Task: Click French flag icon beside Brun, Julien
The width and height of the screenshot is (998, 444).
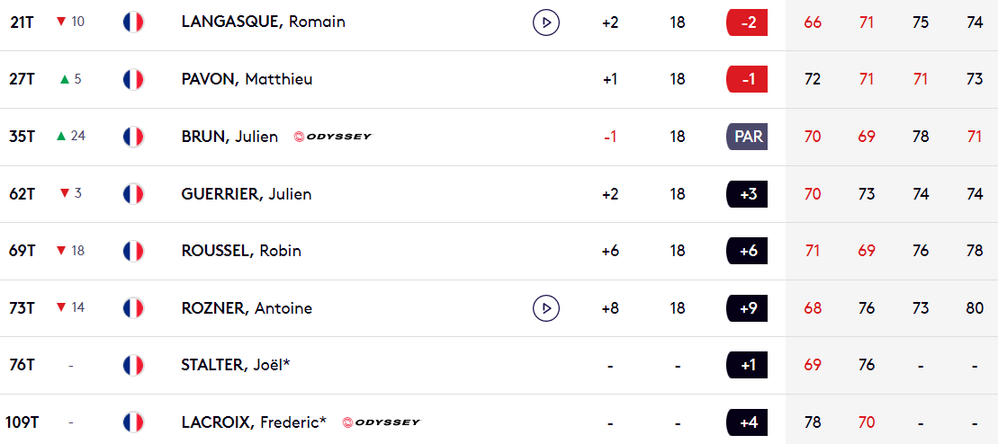Action: point(133,137)
